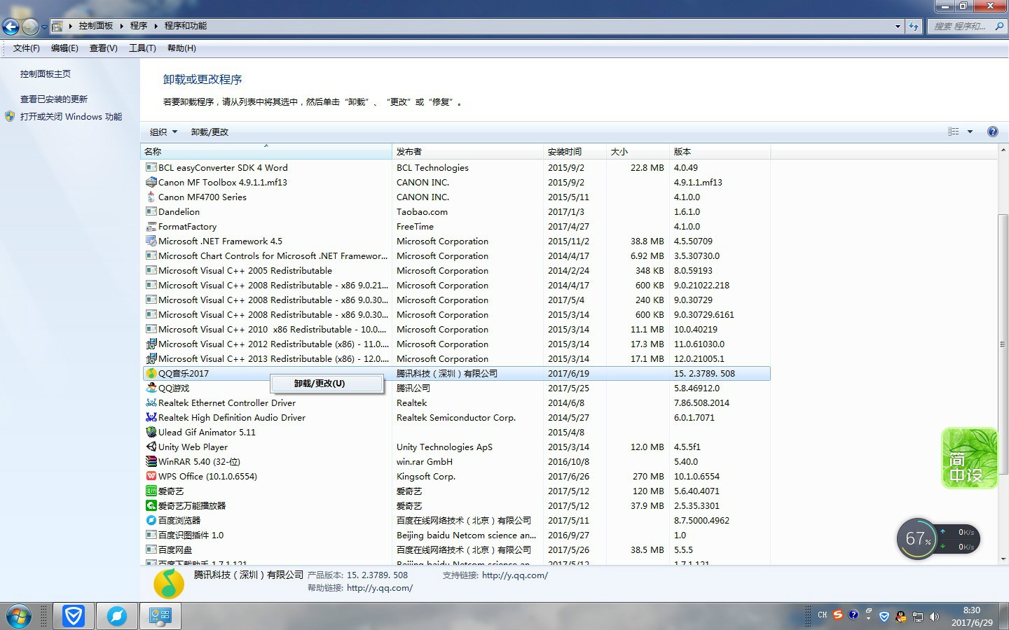1009x630 pixels.
Task: Open 打开或关闭 Windows 功能 link
Action: 71,117
